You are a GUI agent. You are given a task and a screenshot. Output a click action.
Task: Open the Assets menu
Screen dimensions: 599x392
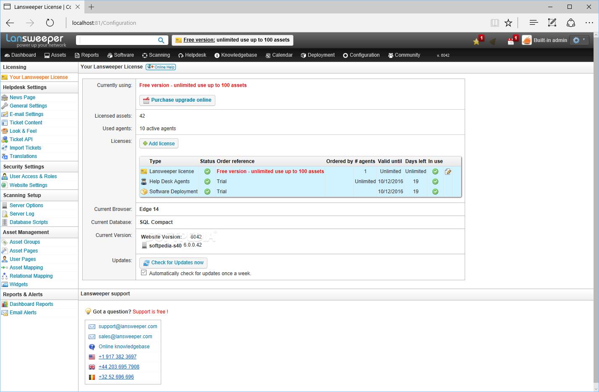pos(55,55)
